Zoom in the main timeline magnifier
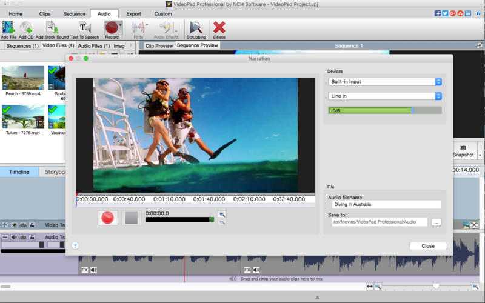Viewport: 485px width, 303px height. tap(476, 287)
